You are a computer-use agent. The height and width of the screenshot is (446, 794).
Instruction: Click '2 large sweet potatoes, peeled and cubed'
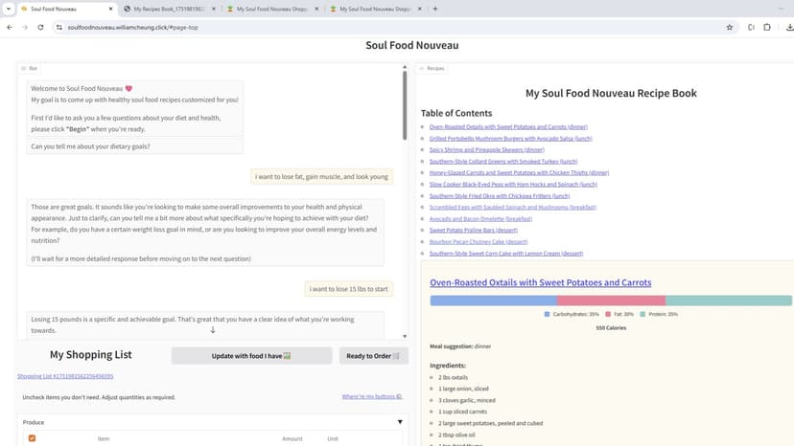point(490,423)
